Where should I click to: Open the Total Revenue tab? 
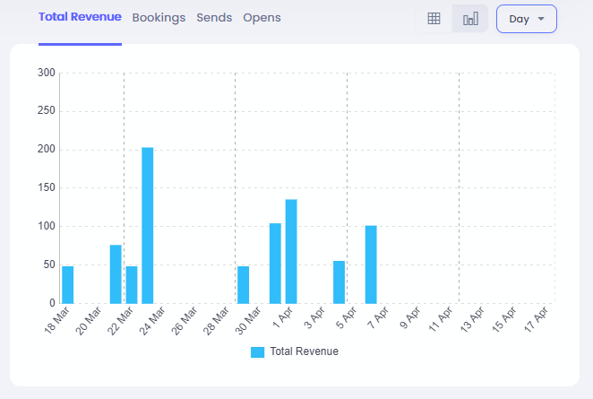point(80,17)
